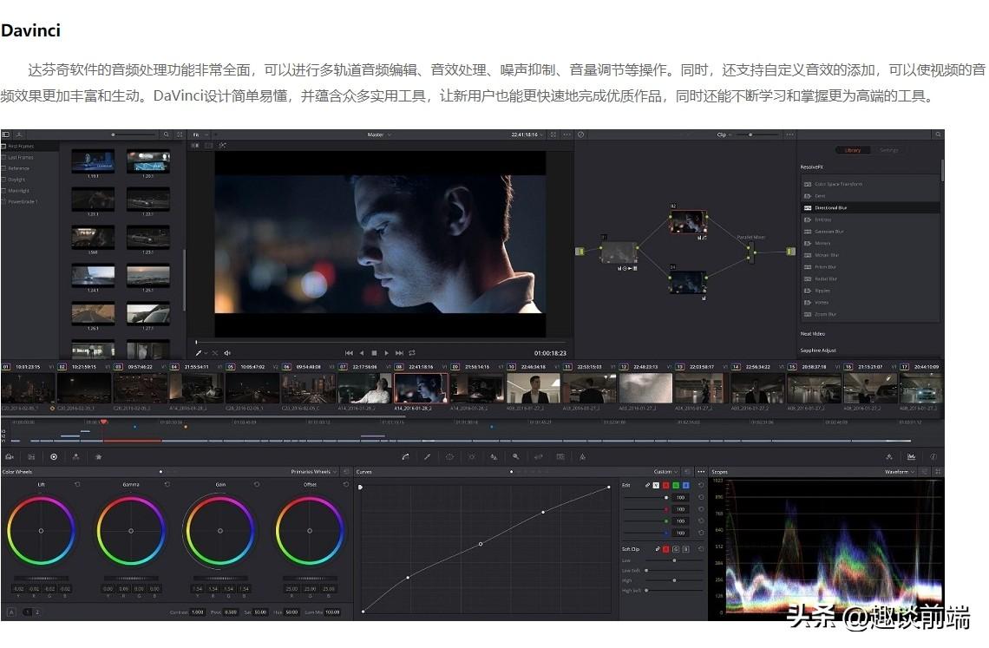989x648 pixels.
Task: Click the play reverse button
Action: (x=362, y=353)
